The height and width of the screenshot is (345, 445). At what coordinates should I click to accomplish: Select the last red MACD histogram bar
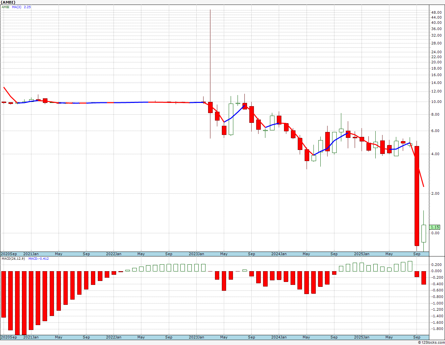coord(424,278)
